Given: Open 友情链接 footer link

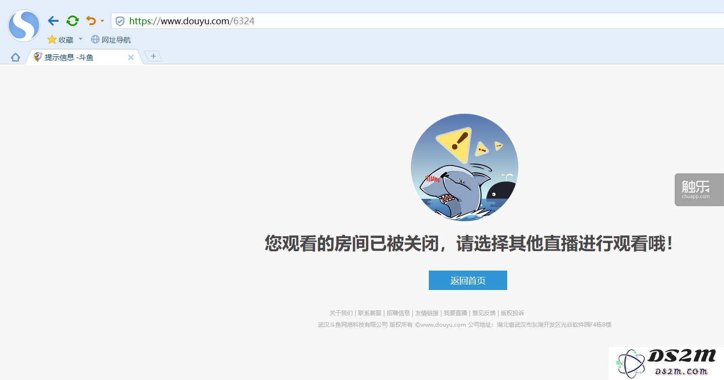Looking at the screenshot, I should (427, 313).
